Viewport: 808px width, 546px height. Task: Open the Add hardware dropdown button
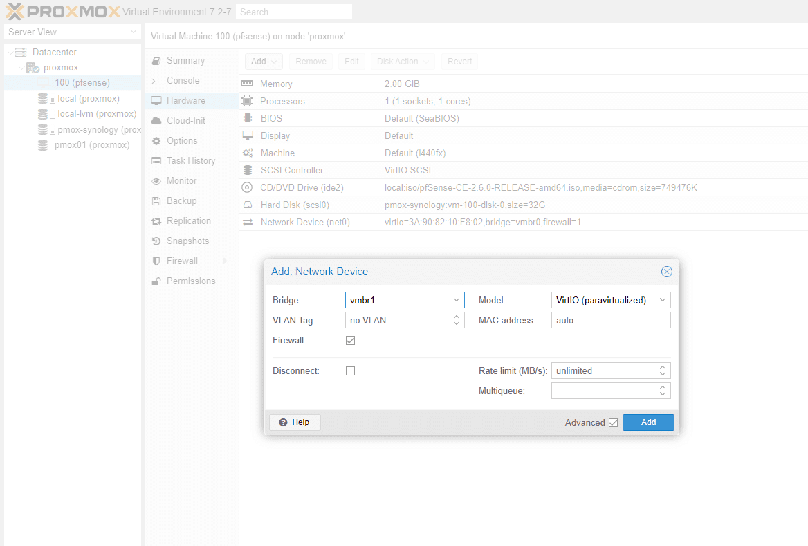coord(264,62)
